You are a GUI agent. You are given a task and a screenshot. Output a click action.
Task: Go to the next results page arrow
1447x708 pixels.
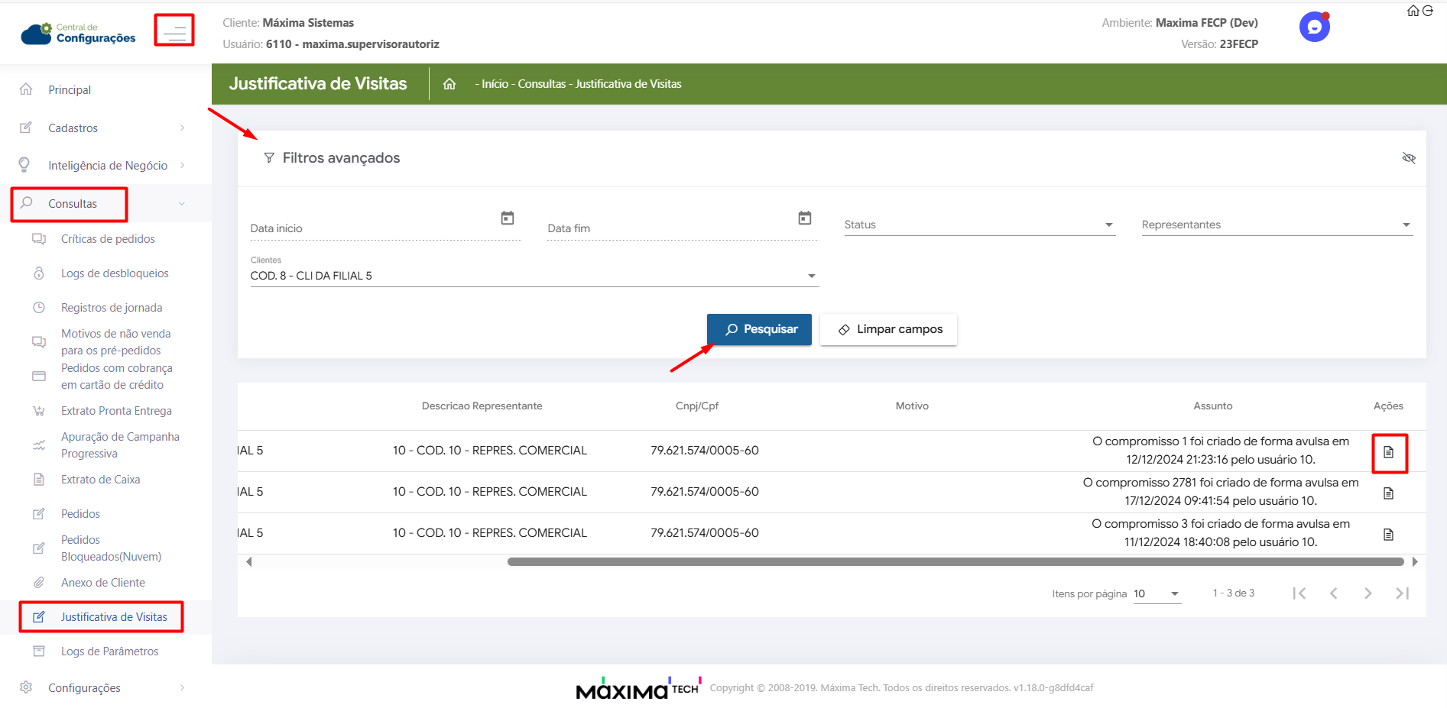pos(1368,593)
